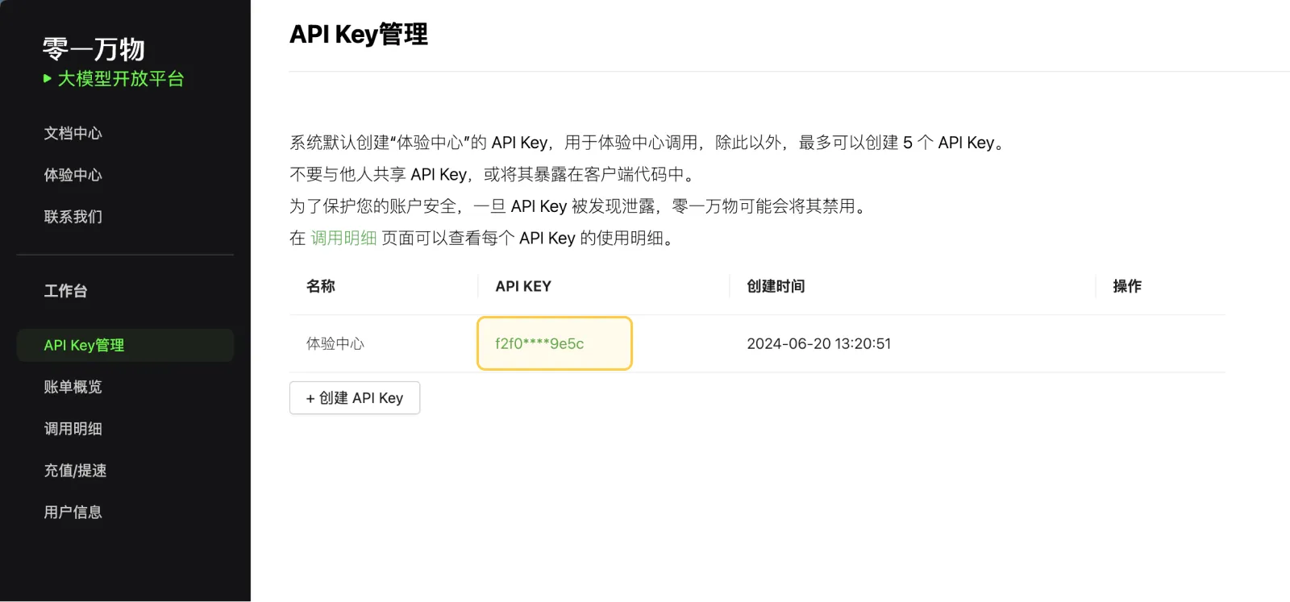Follow the green 调用明细 link in the description

point(343,238)
